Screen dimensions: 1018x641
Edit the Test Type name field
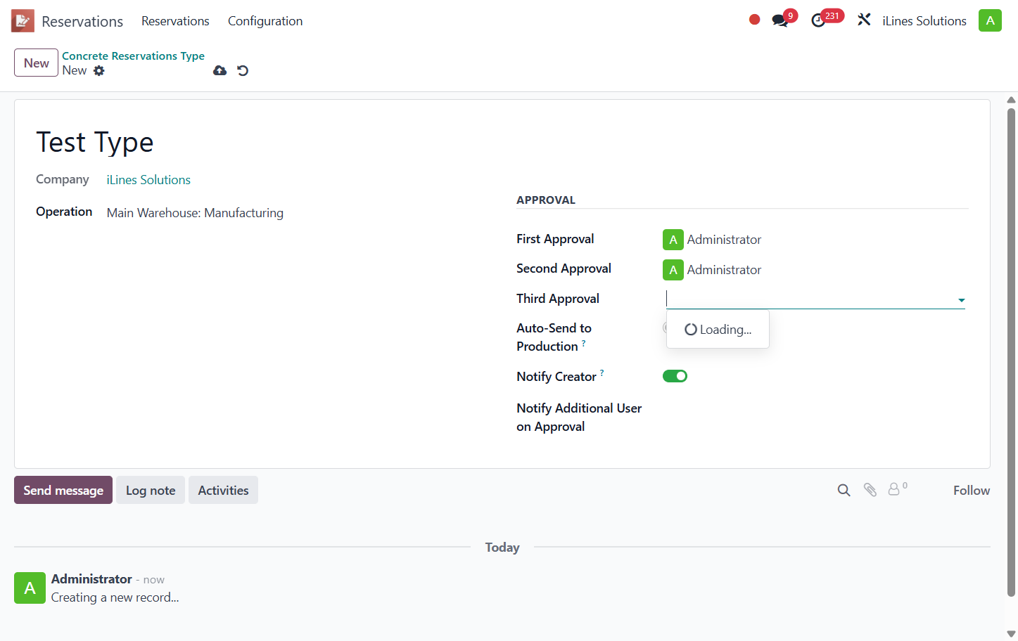(x=95, y=142)
